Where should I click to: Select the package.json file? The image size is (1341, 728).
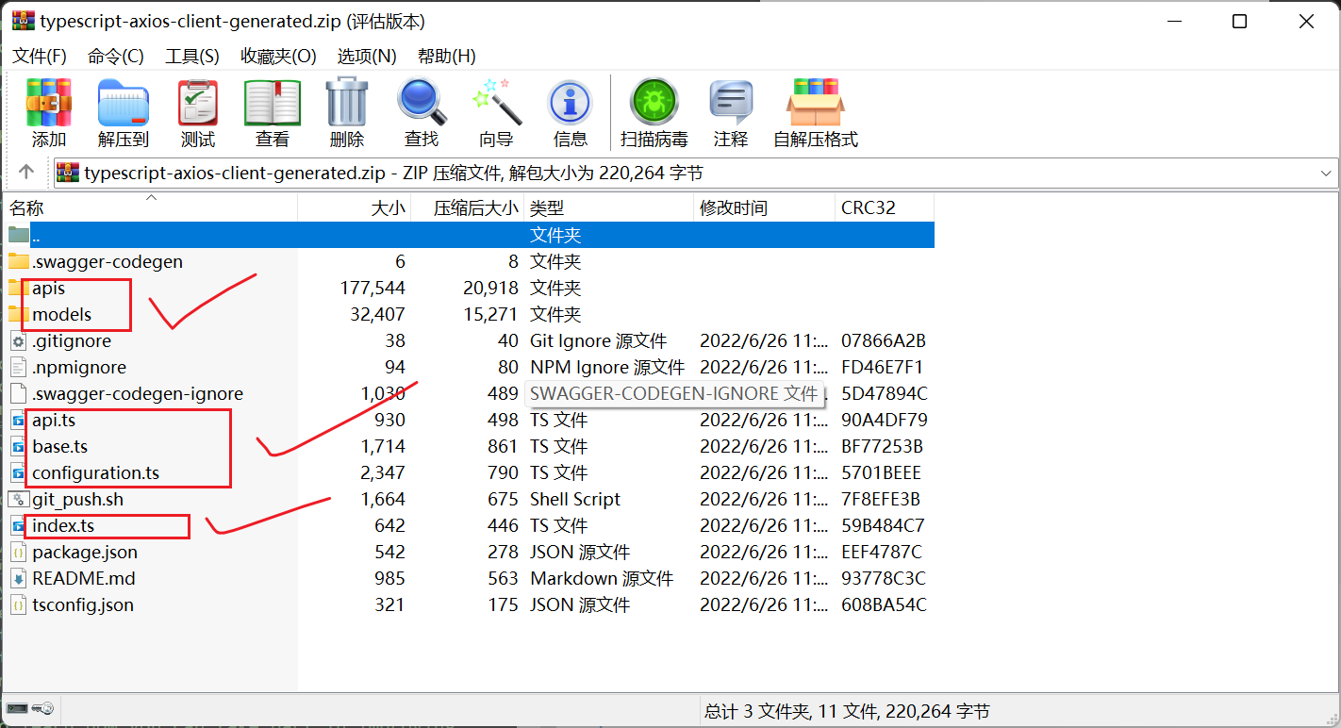(84, 553)
